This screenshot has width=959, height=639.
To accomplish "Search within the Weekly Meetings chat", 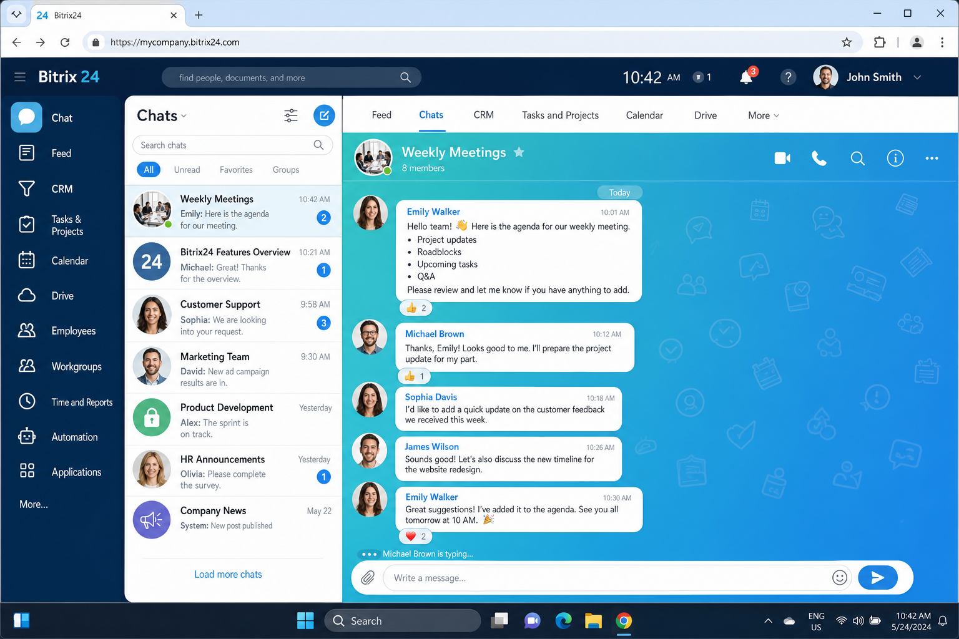I will (858, 159).
